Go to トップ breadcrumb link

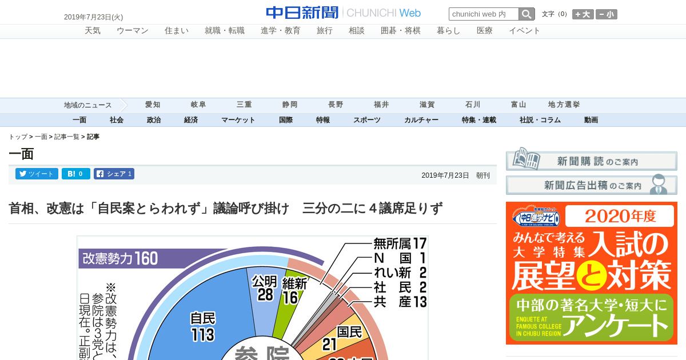[18, 137]
